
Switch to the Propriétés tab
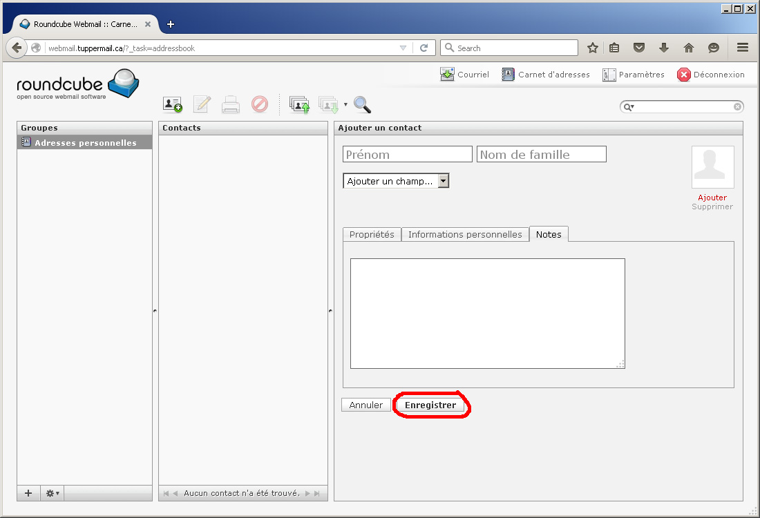pyautogui.click(x=372, y=234)
